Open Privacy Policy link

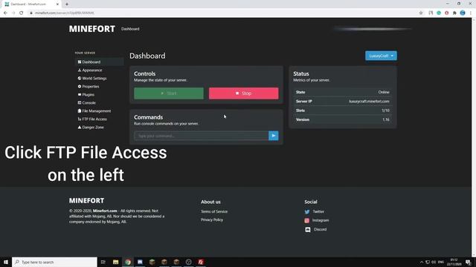[212, 220]
